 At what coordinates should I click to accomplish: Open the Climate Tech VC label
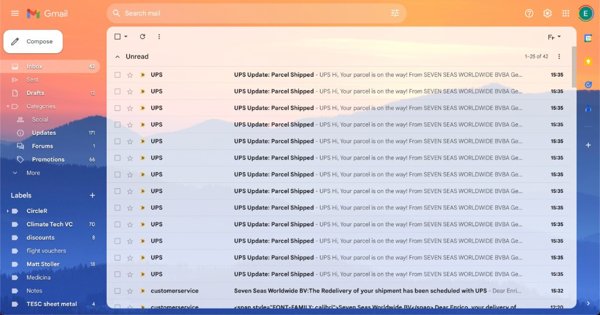pyautogui.click(x=49, y=224)
